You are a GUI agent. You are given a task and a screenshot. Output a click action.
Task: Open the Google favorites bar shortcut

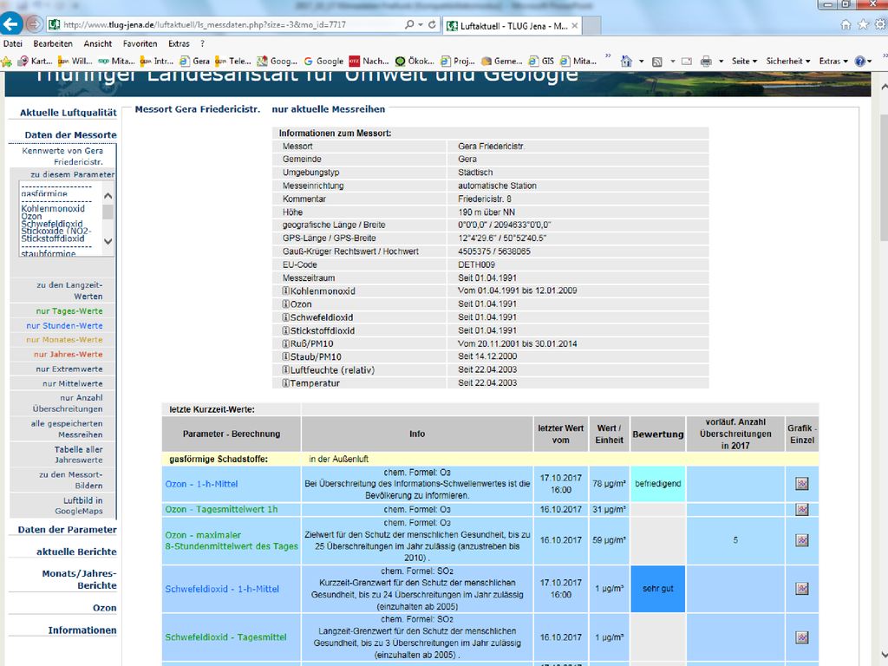click(x=323, y=62)
